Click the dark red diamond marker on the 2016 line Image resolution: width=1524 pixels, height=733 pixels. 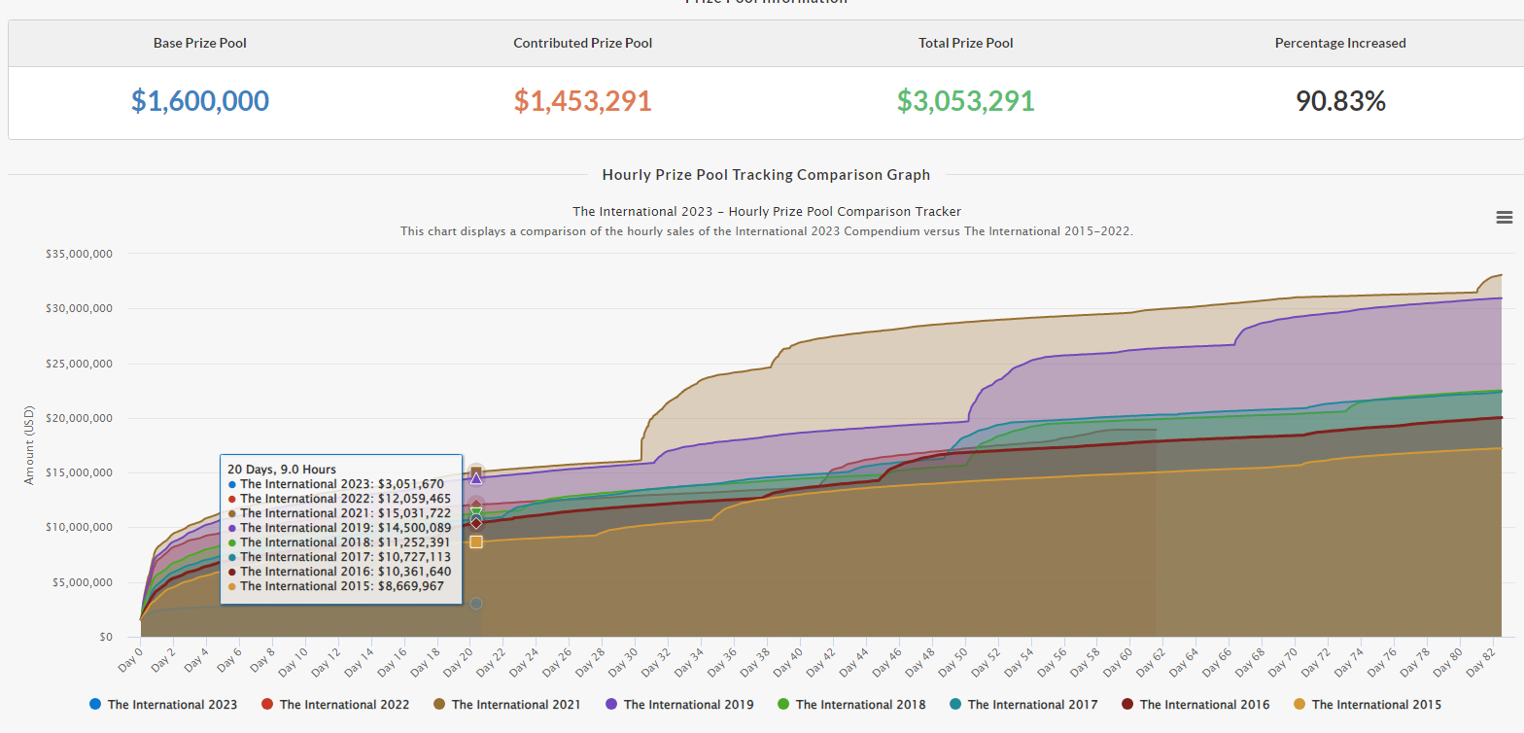(x=476, y=523)
